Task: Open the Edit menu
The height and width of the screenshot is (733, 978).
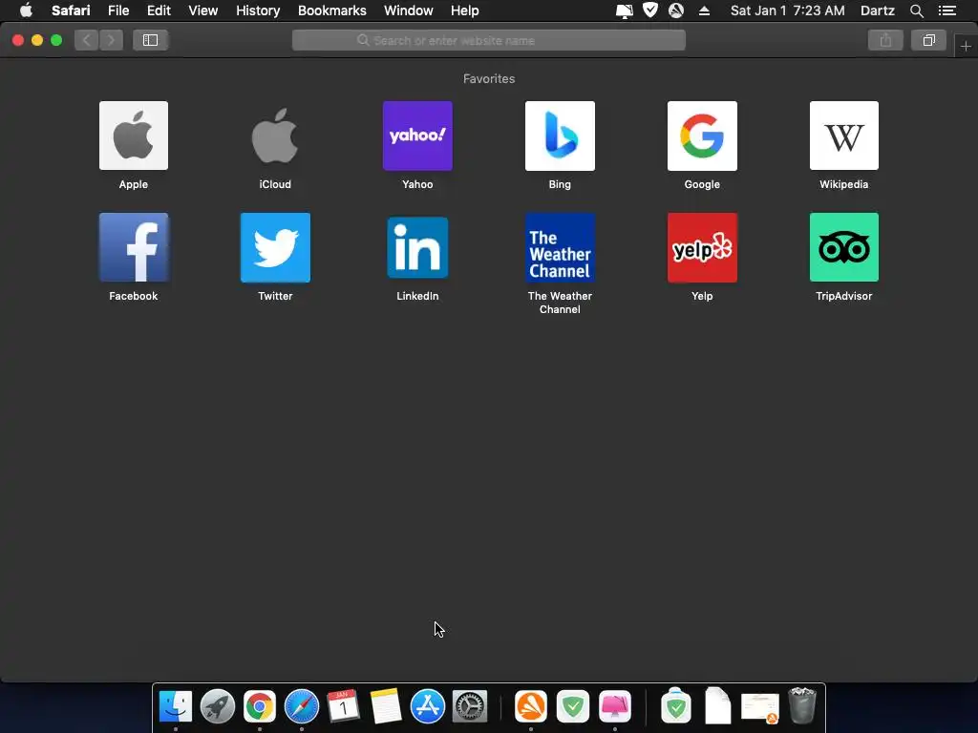Action: [159, 10]
